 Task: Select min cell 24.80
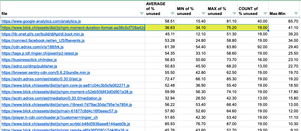click(191, 41)
